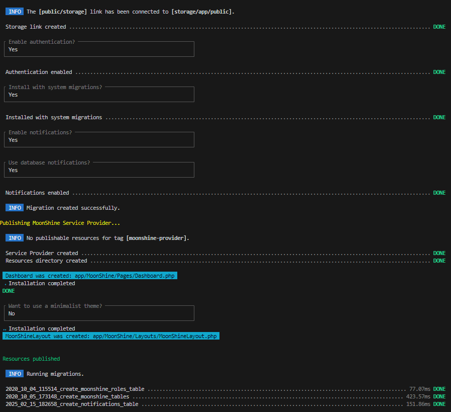Click DONE on the Authentication enabled row
Screen dimensions: 451x412
[x=439, y=72]
